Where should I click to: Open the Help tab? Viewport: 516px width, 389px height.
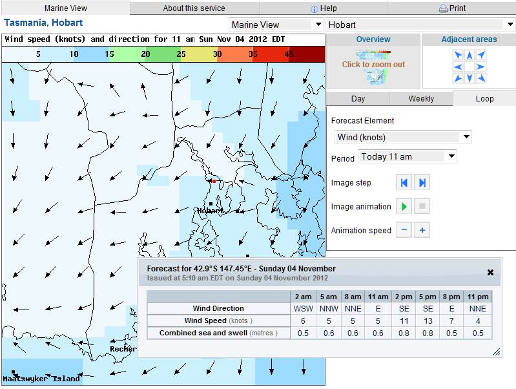(x=324, y=8)
